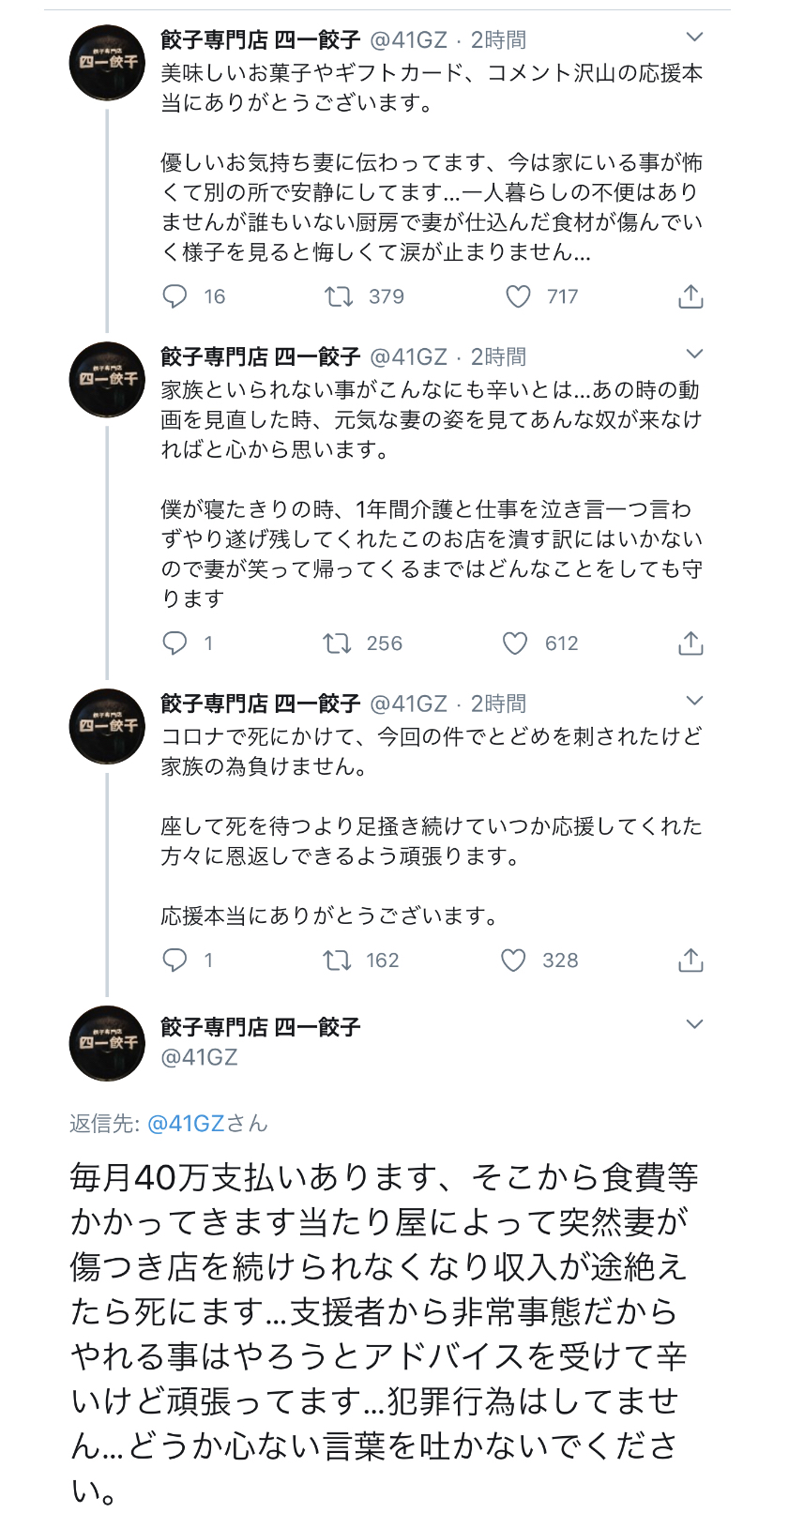Viewport: 804px width, 1528px height.
Task: Share the second tweet about 家族
Action: [690, 643]
